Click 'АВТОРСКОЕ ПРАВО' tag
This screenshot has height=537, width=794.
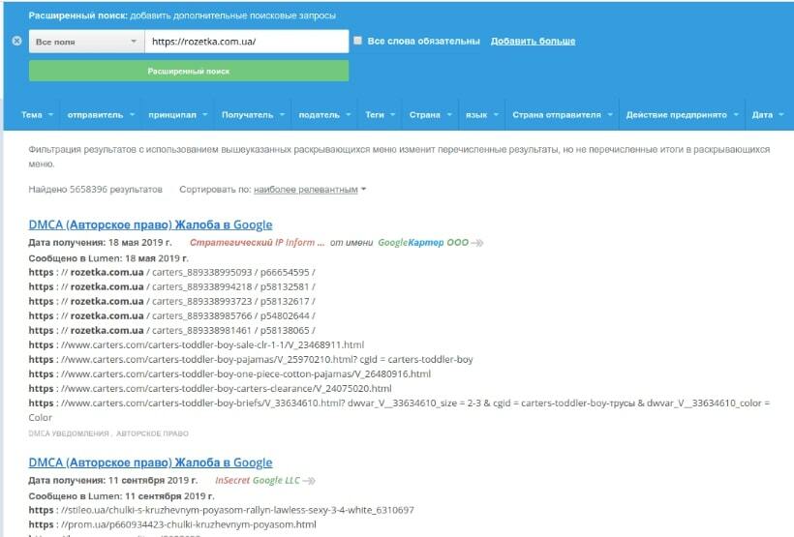coord(152,433)
